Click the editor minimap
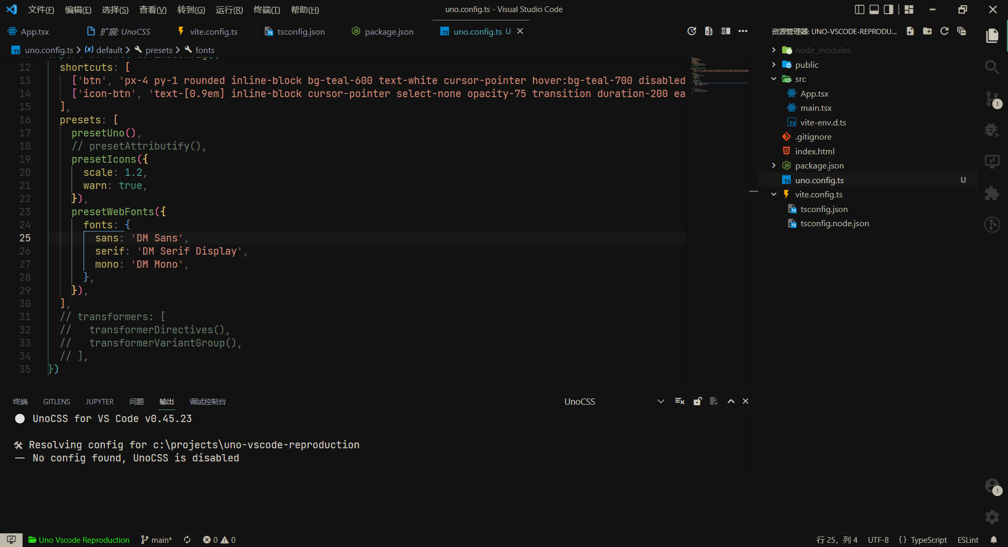1008x547 pixels. (x=720, y=76)
